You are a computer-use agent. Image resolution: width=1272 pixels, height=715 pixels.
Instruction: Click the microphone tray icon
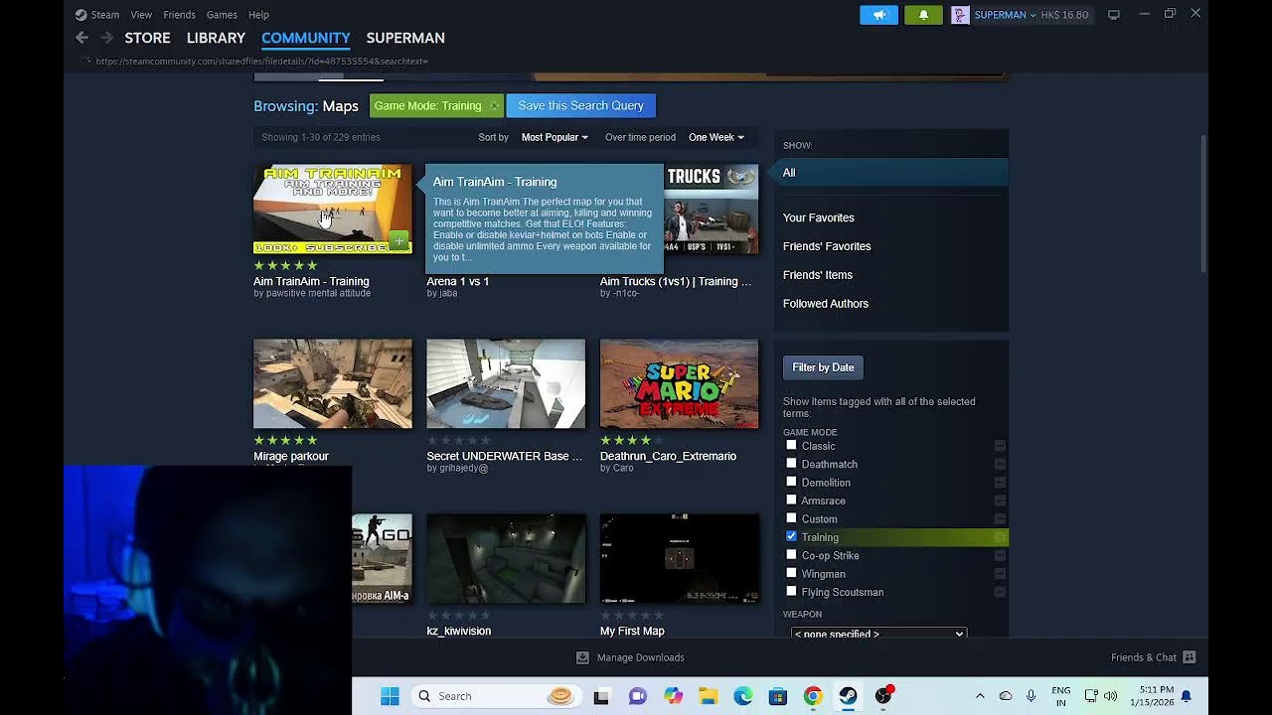point(1031,696)
